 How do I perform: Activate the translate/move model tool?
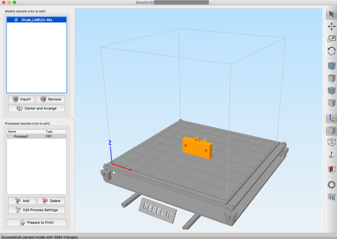click(331, 26)
